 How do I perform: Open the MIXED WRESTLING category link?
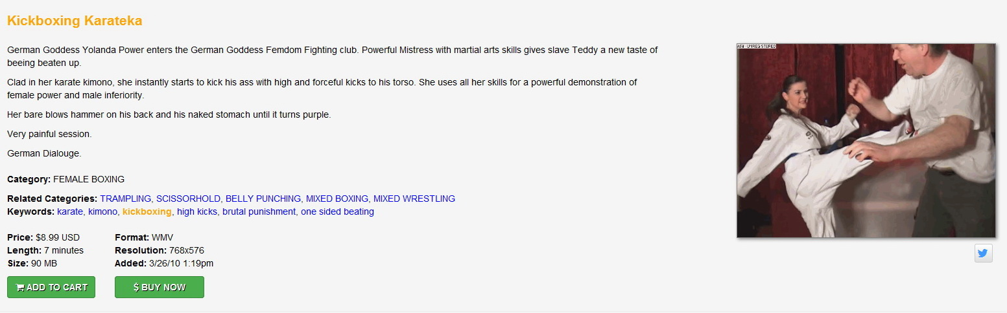(414, 199)
